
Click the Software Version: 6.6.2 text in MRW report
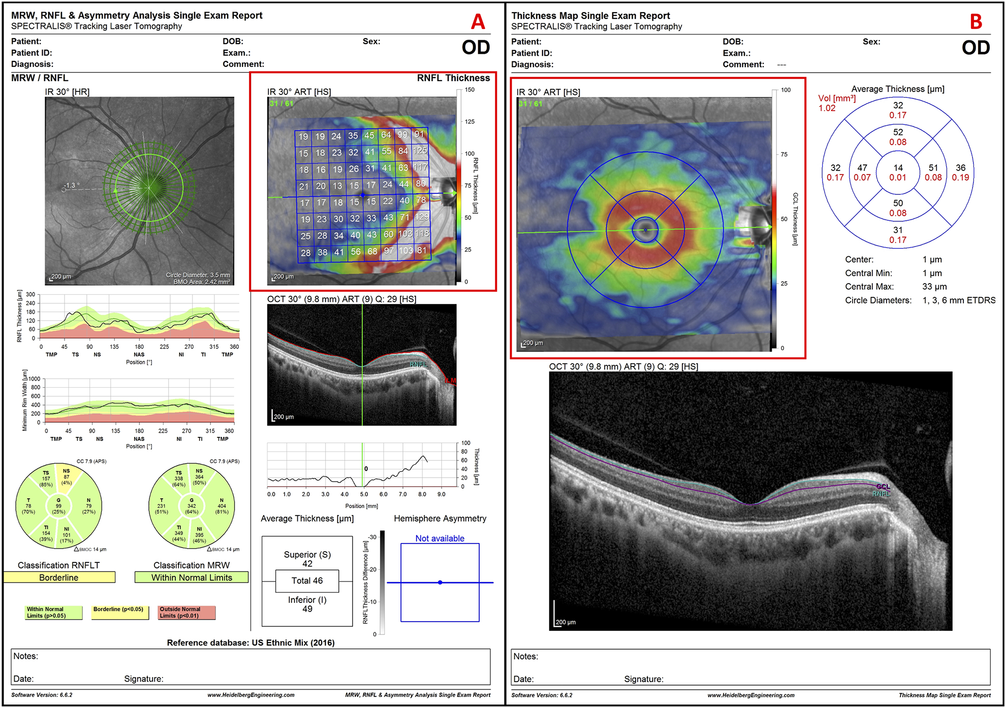42,695
